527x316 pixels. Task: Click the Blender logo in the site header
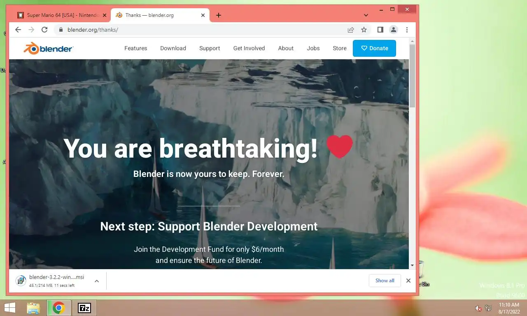pos(49,48)
